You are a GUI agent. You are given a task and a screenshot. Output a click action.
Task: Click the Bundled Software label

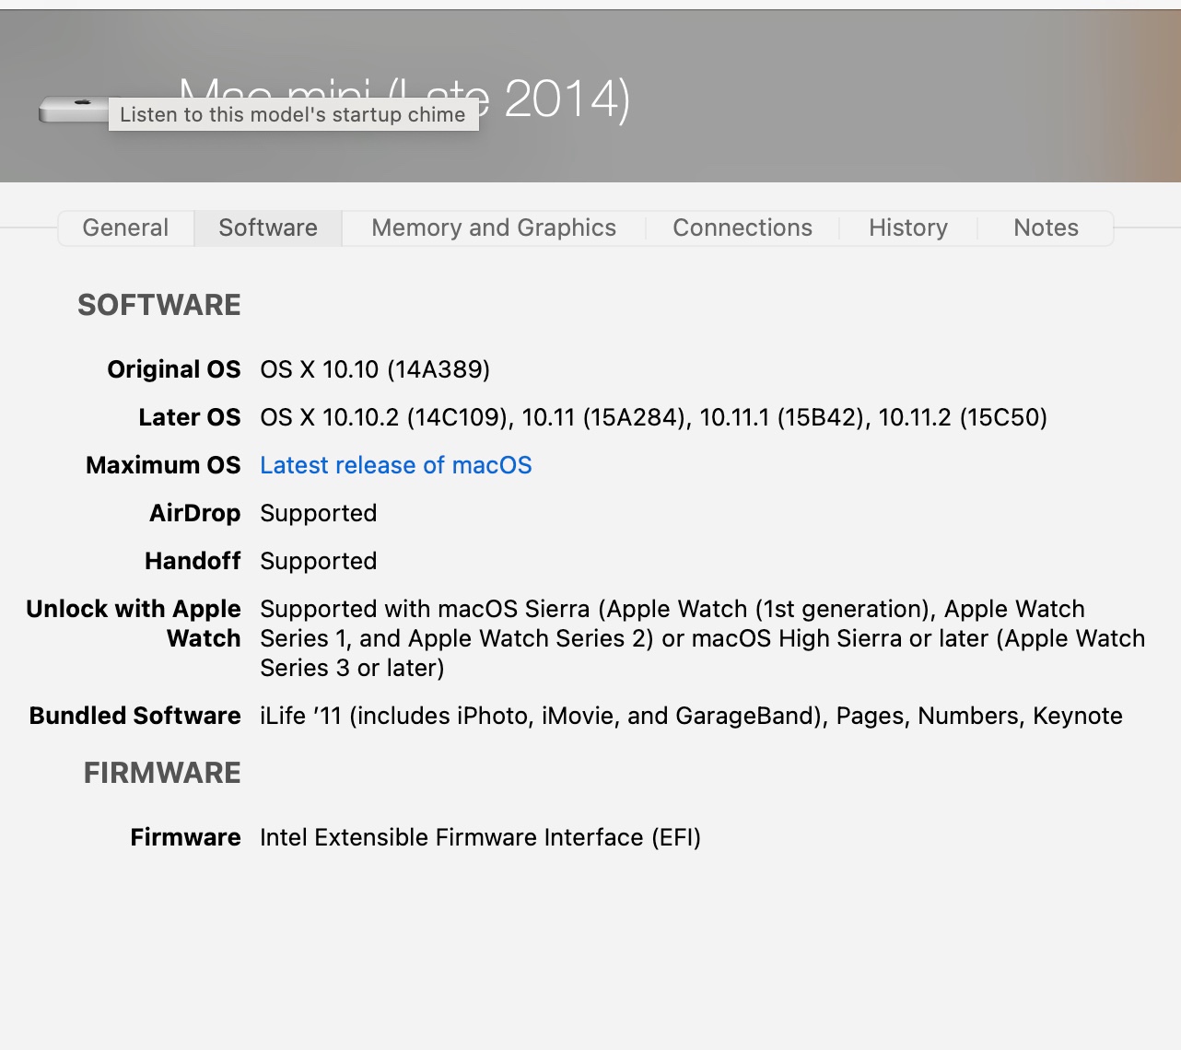pos(134,716)
